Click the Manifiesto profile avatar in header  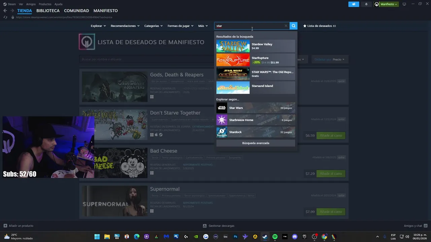pos(377,4)
